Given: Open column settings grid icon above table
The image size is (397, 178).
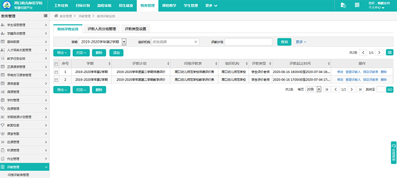Looking at the screenshot, I should pos(390,52).
